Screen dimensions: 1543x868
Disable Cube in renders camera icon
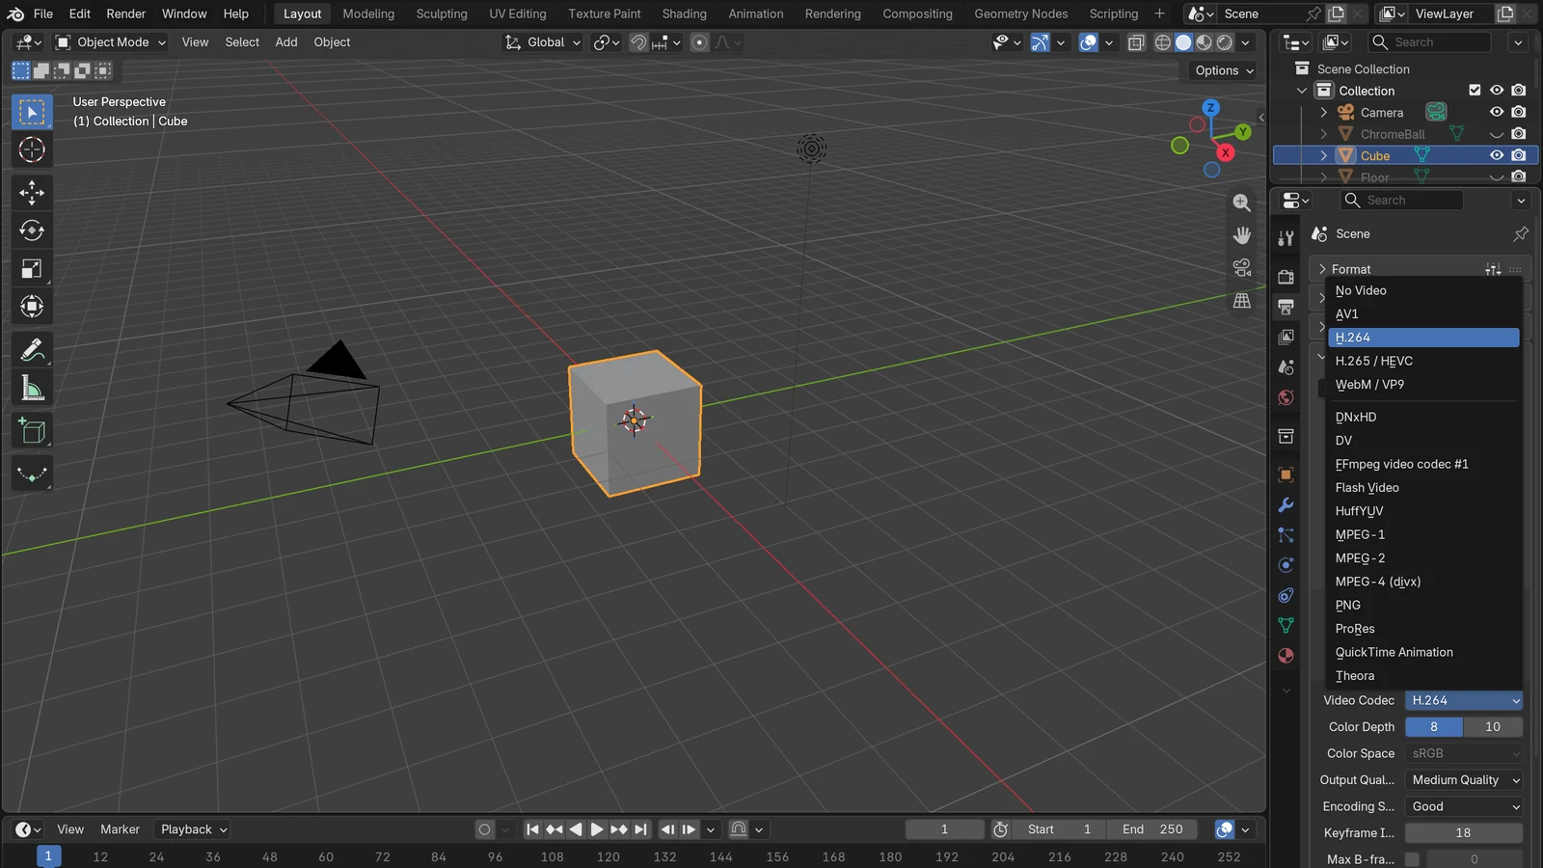pyautogui.click(x=1519, y=155)
